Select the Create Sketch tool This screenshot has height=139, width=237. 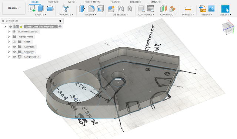pos(32,8)
